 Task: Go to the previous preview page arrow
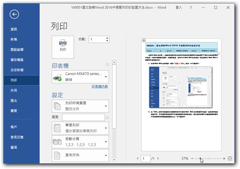[x=138, y=159]
